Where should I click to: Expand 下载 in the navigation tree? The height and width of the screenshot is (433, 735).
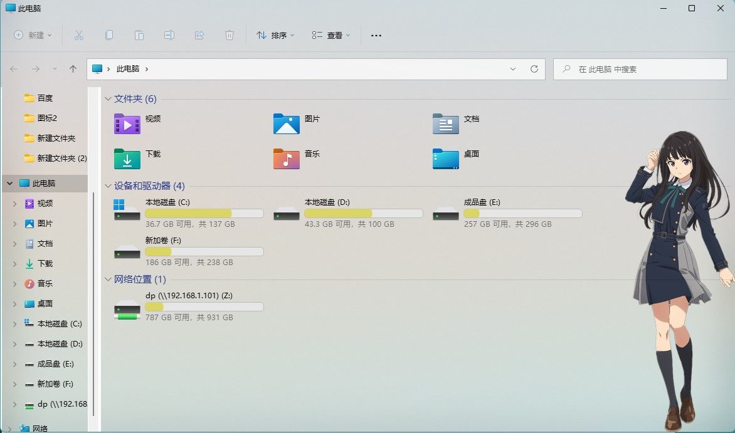pos(14,264)
